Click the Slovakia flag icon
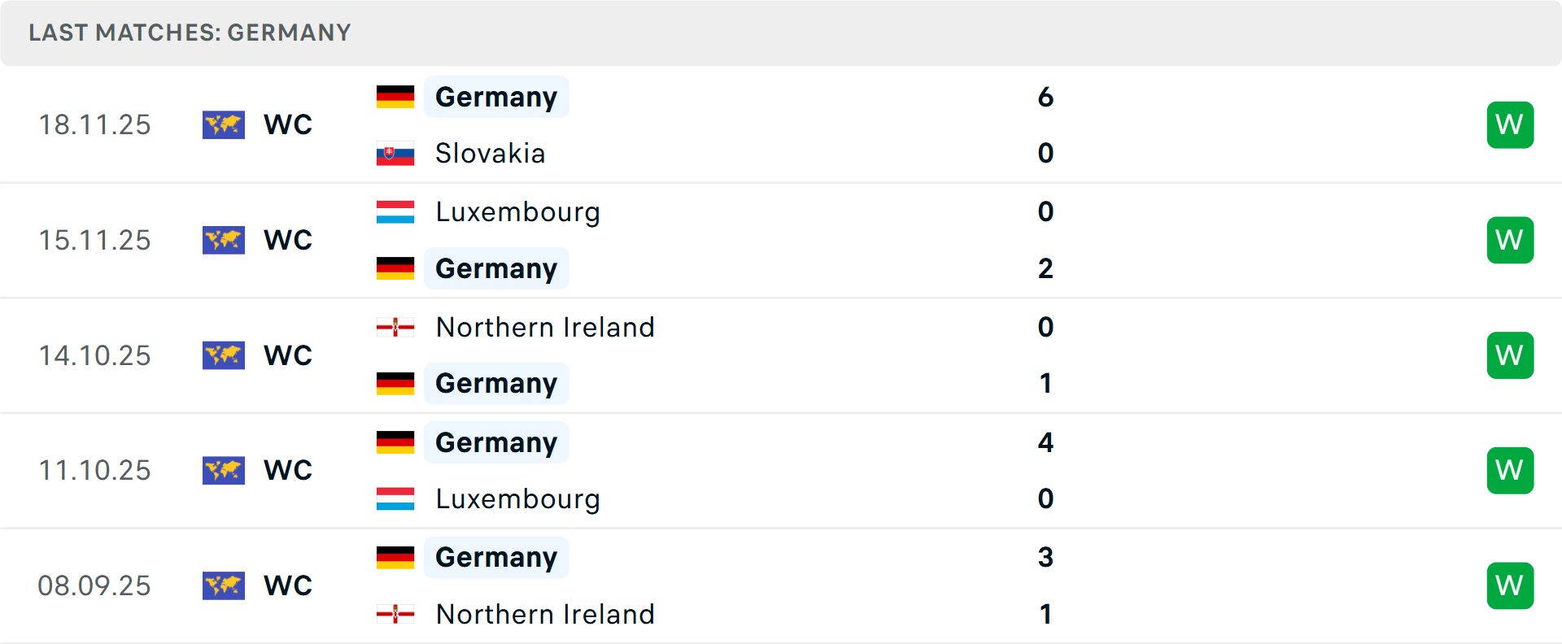The width and height of the screenshot is (1562, 644). [x=395, y=154]
